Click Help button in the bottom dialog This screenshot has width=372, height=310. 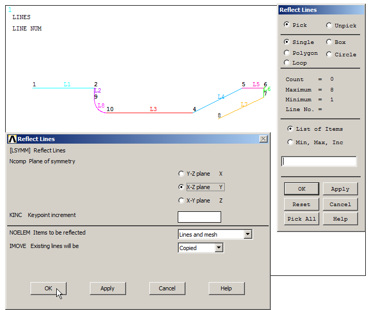226,288
